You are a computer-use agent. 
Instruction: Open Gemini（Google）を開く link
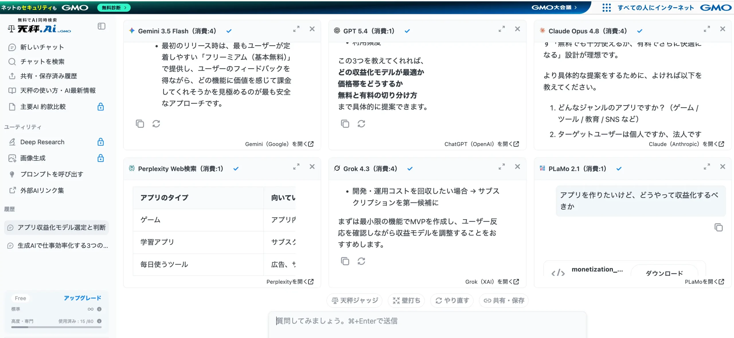tap(279, 144)
